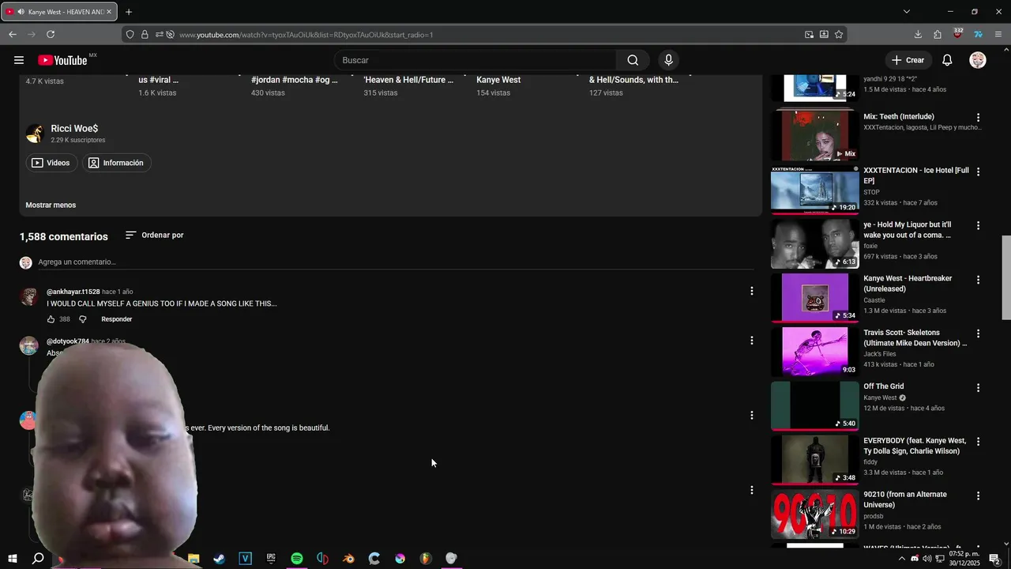Collapse description with Mostrar menos
The image size is (1011, 569).
(51, 205)
